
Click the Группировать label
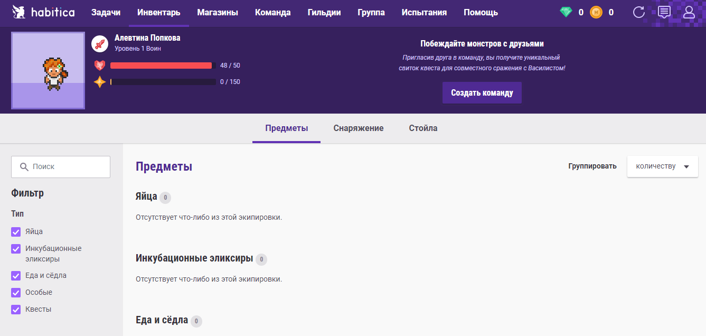click(x=592, y=166)
